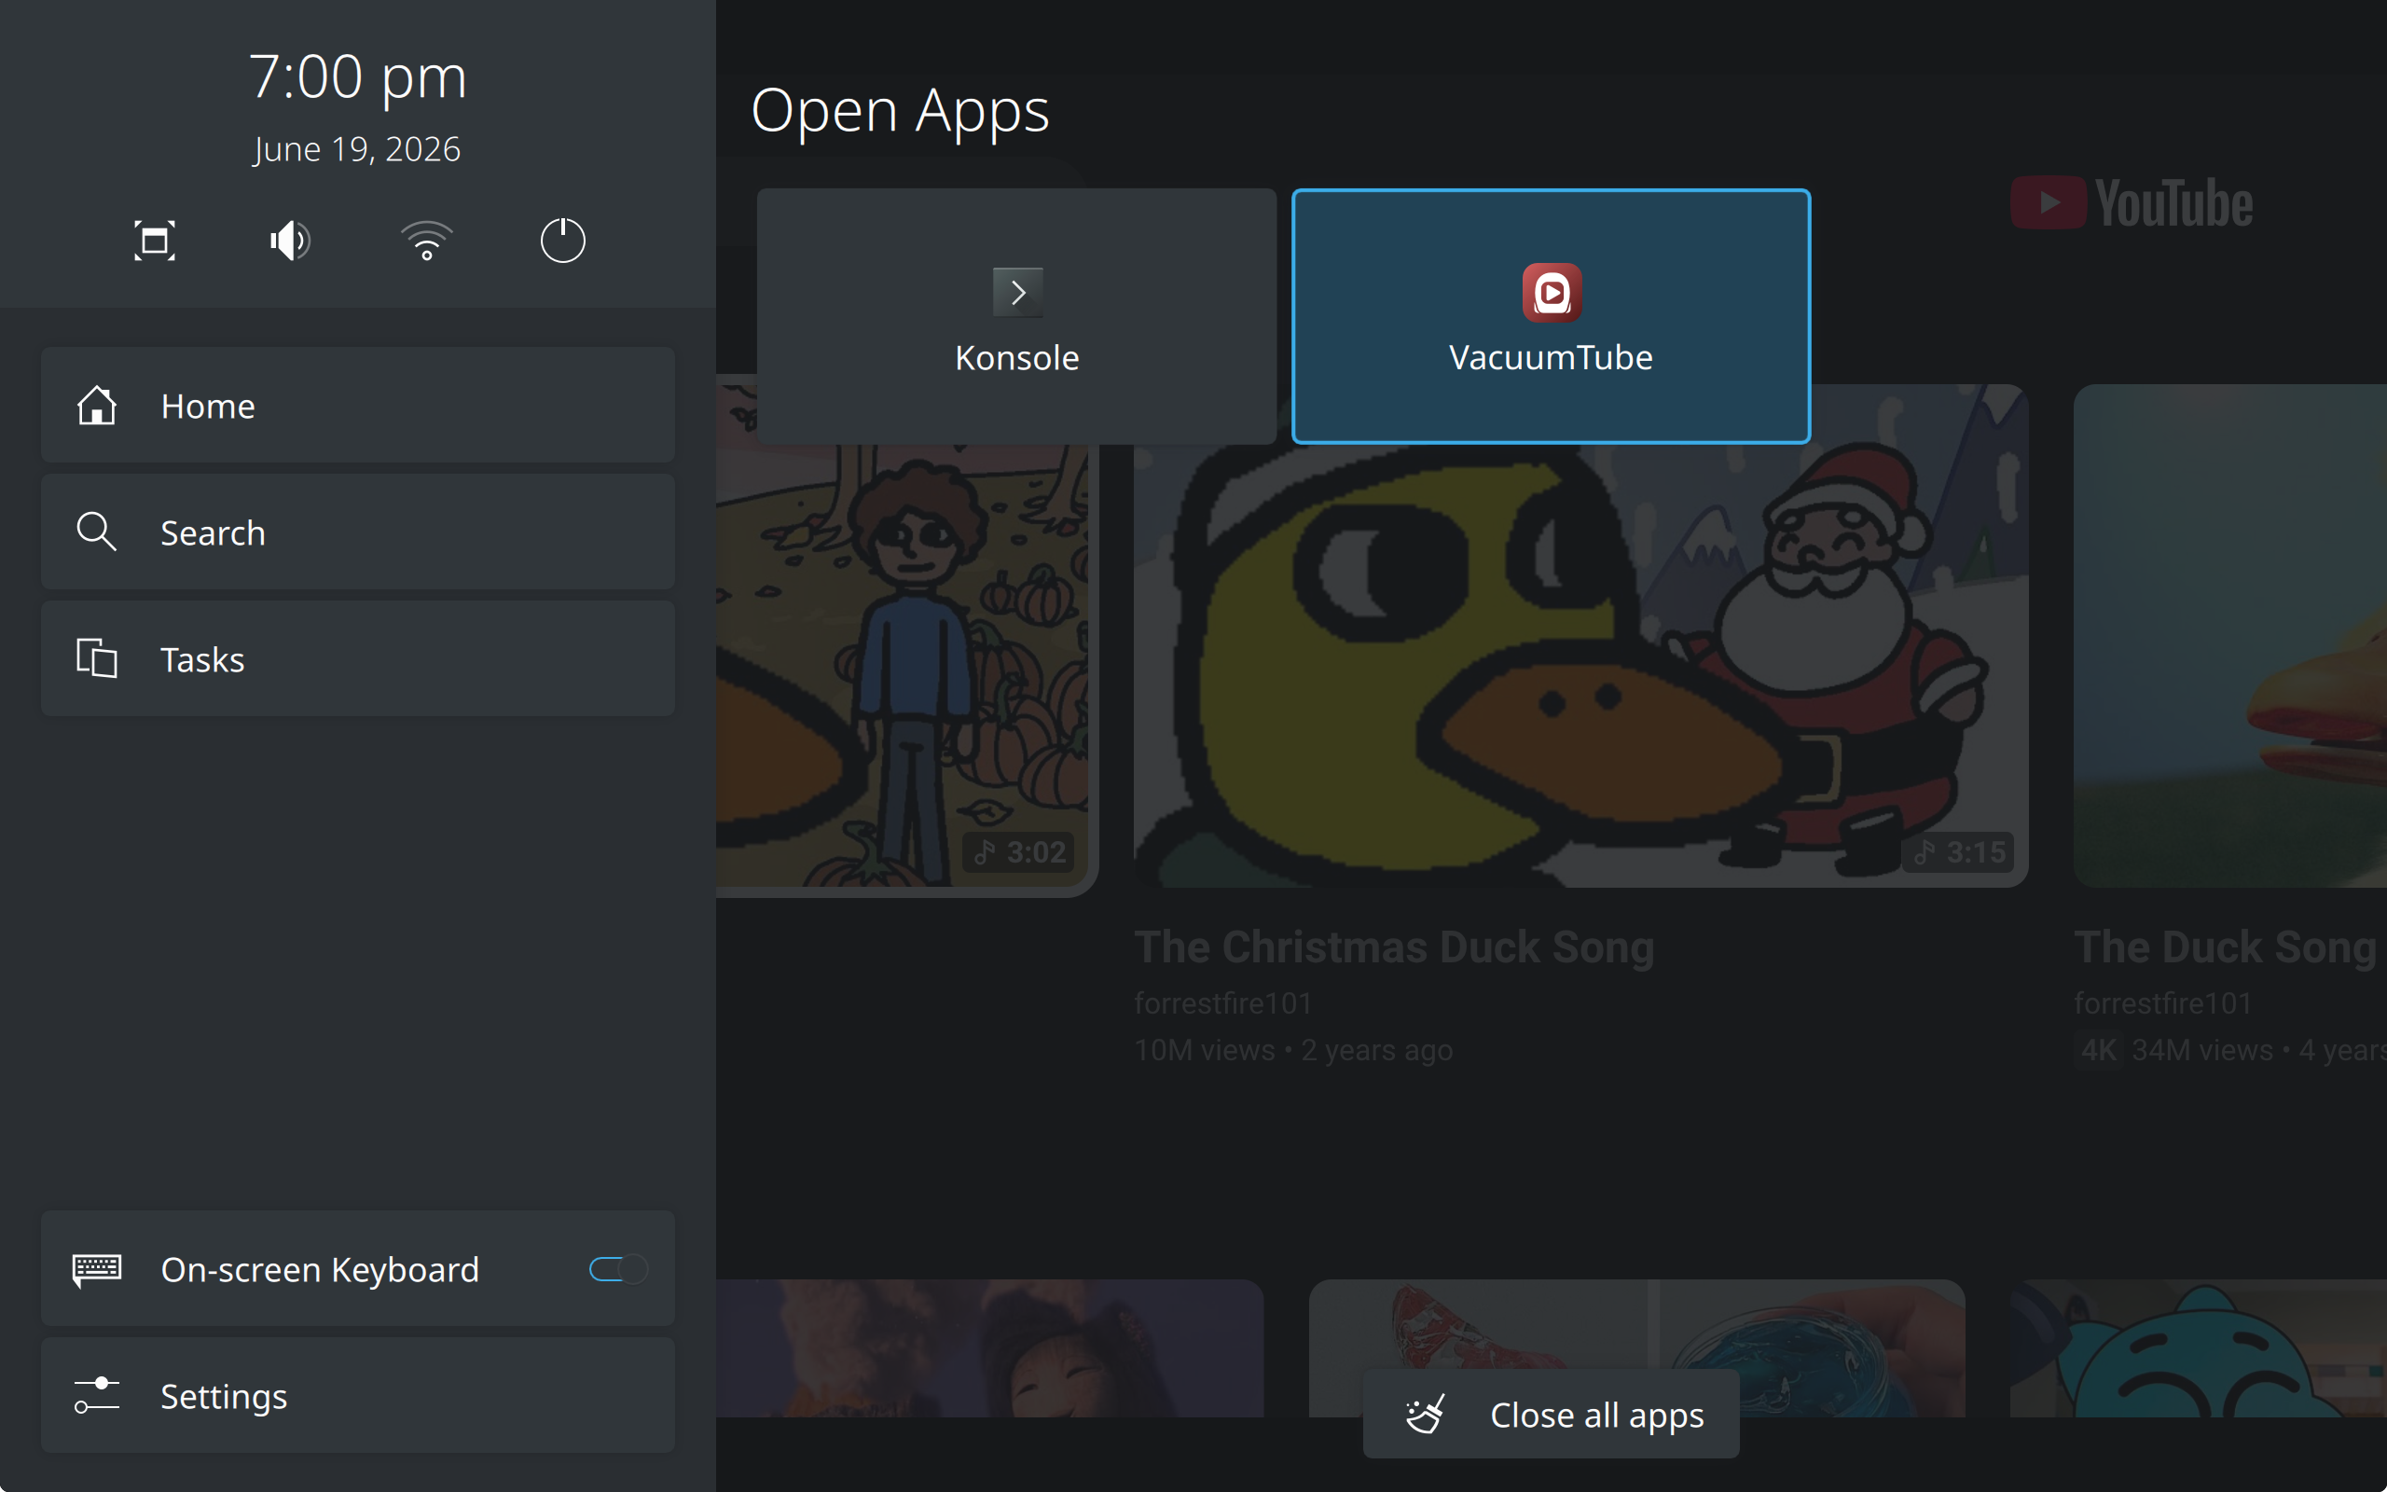Screen dimensions: 2387x1492
Task: Click the 7:00 pm clock text
Action: (x=358, y=77)
